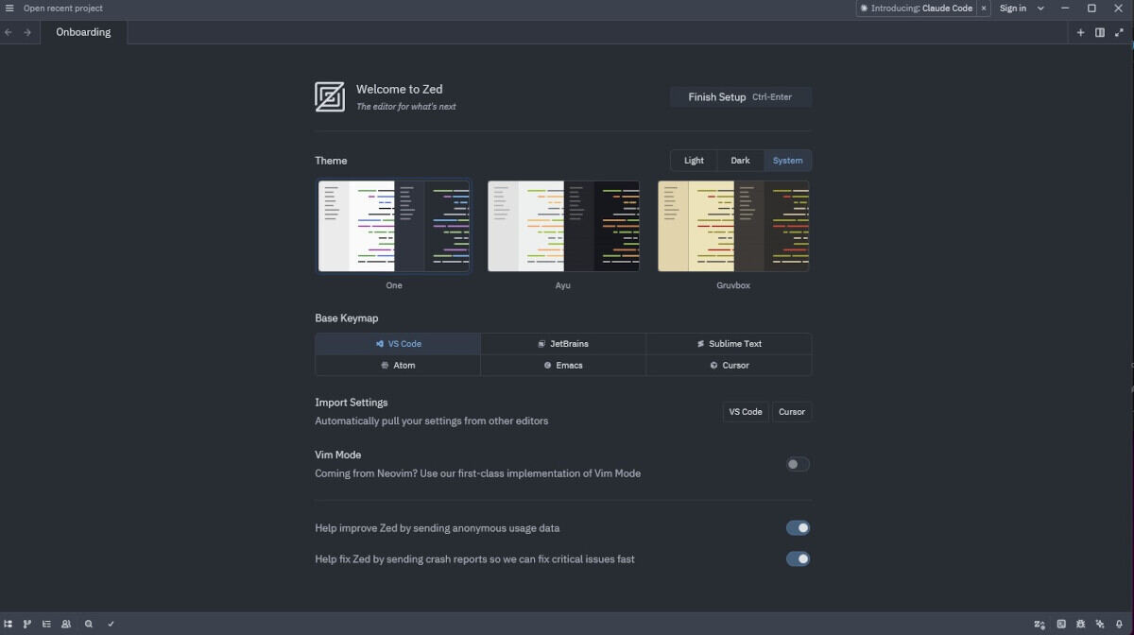Expand the user menu chevron beside Sign in
This screenshot has height=635, width=1134.
click(x=1040, y=9)
